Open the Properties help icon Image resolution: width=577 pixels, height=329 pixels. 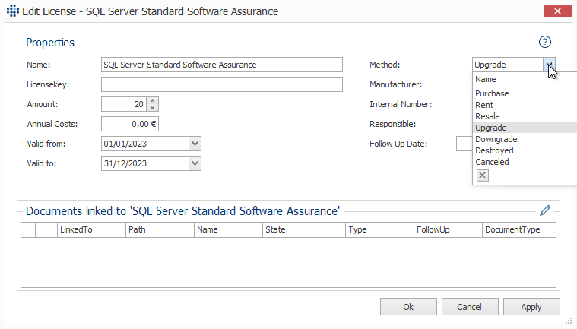[544, 42]
